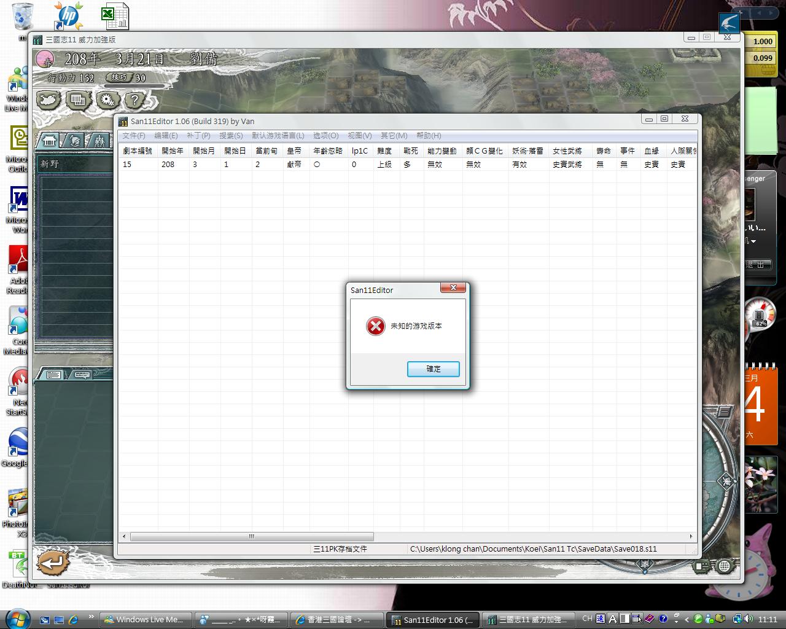The height and width of the screenshot is (629, 786).
Task: Click the scrollbar left arrow in editor
Action: click(x=124, y=536)
